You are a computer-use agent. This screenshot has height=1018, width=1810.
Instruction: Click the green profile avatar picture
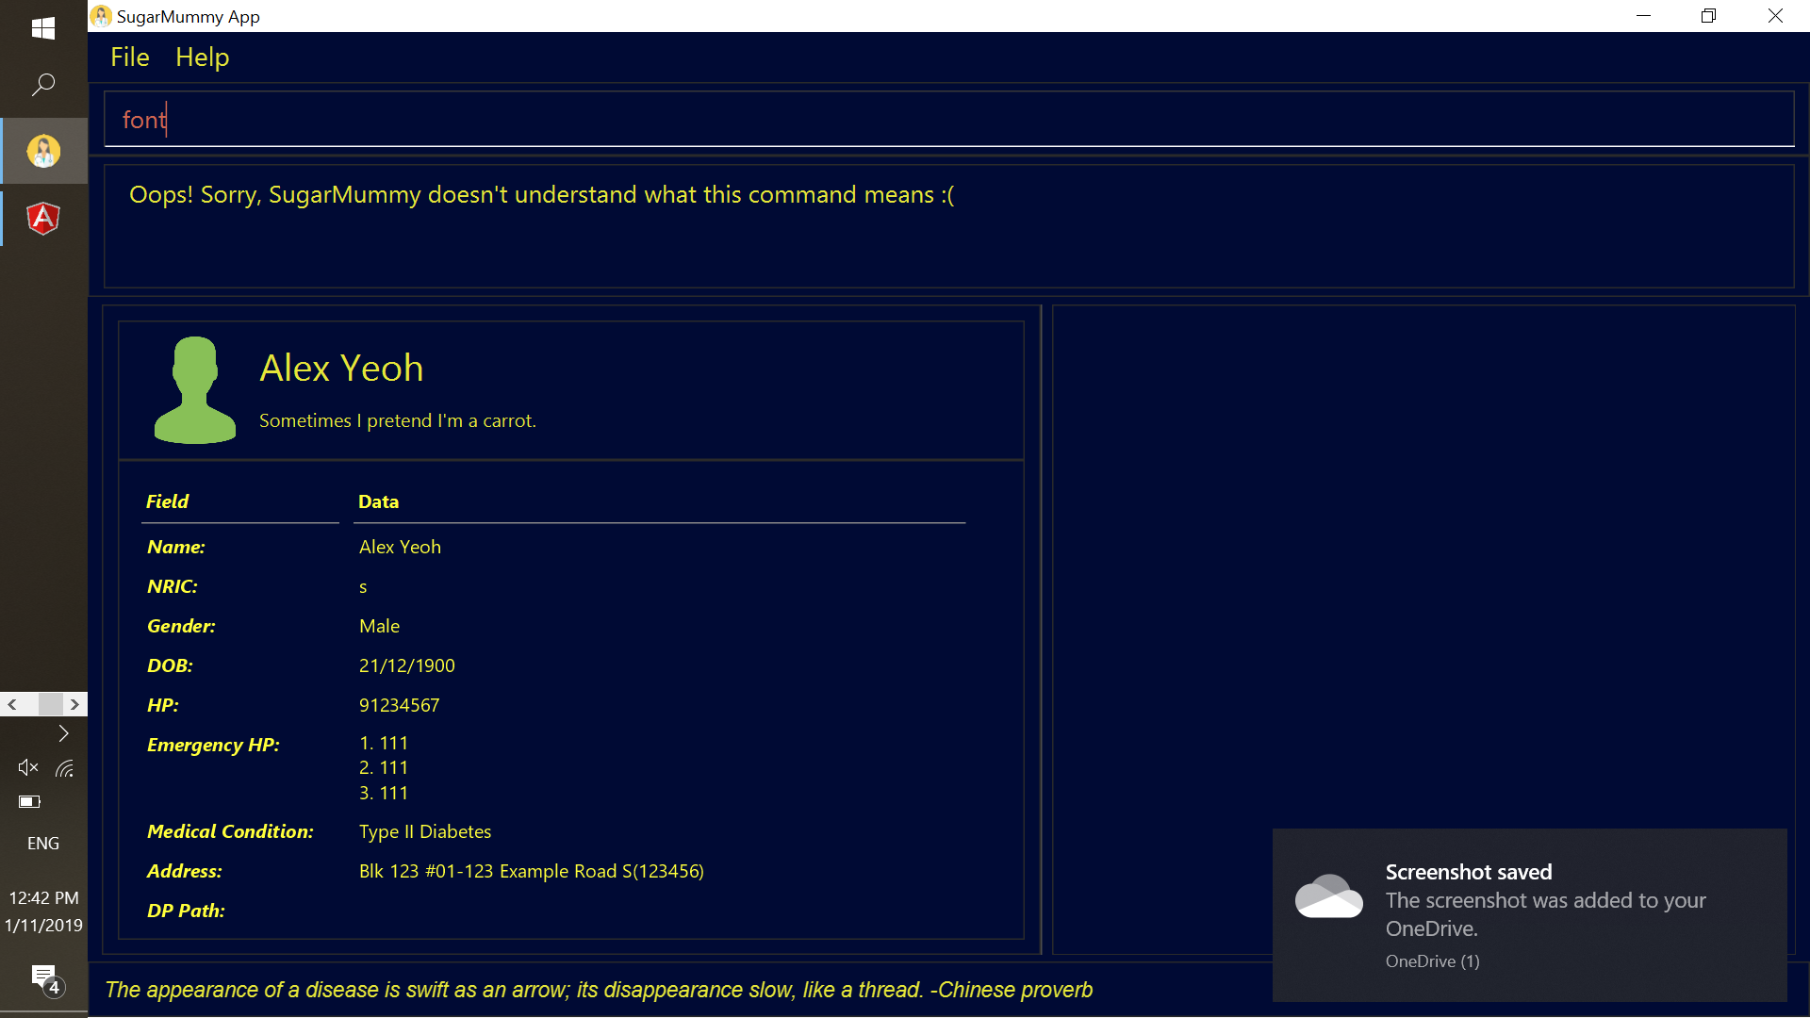(x=195, y=389)
